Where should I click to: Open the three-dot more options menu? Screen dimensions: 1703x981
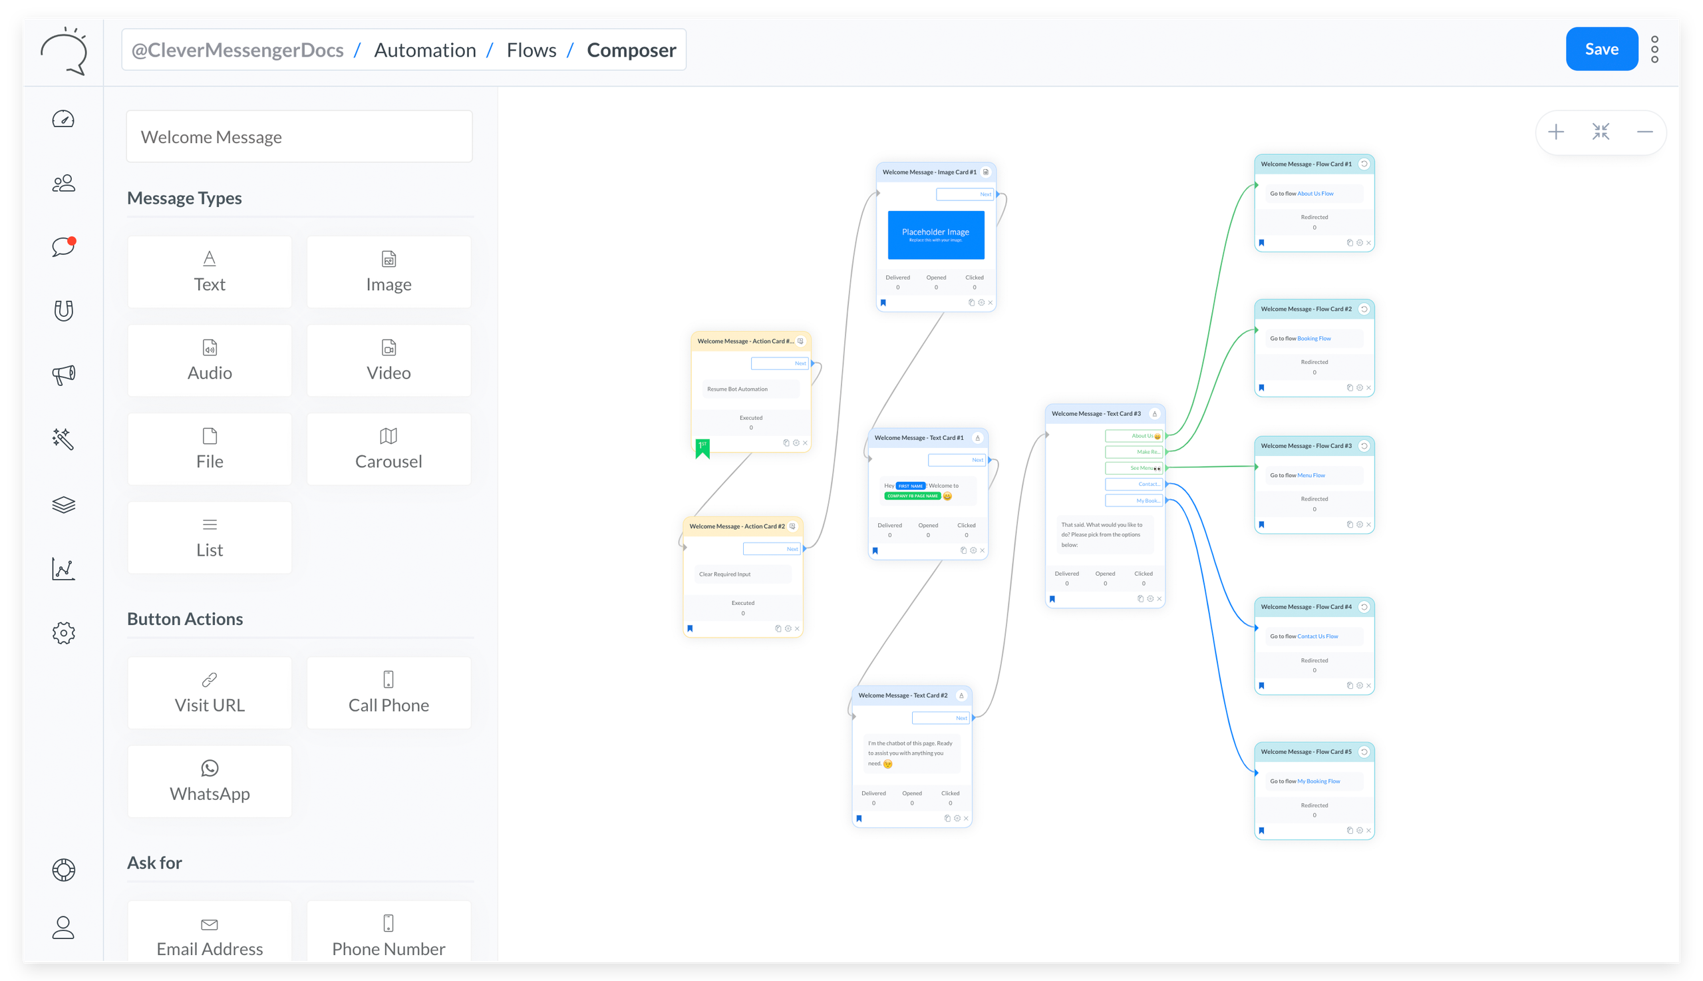click(1654, 49)
